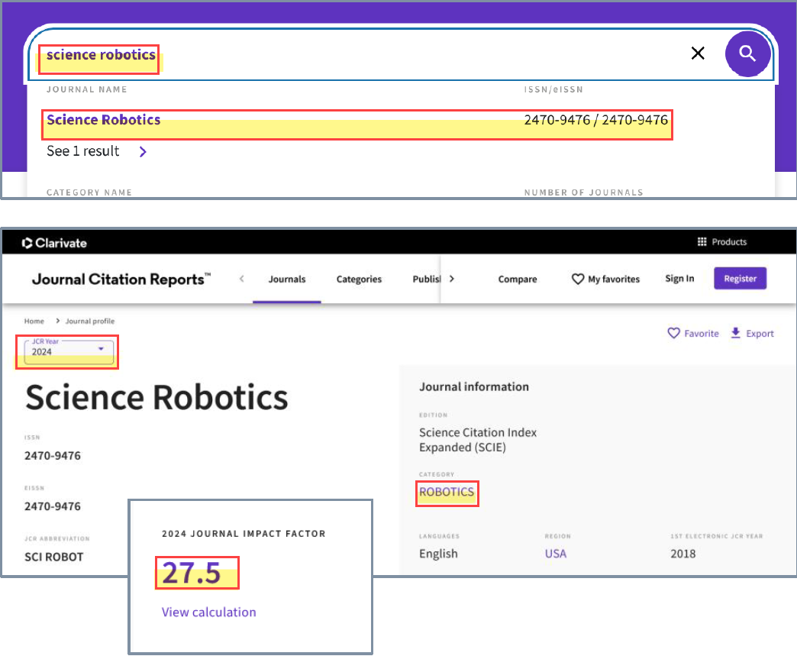The width and height of the screenshot is (797, 656).
Task: Click the Sign In link
Action: (679, 279)
